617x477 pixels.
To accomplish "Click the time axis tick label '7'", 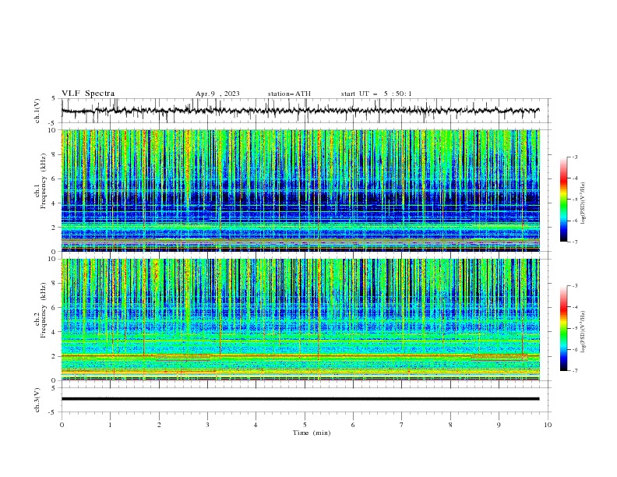I will (402, 425).
